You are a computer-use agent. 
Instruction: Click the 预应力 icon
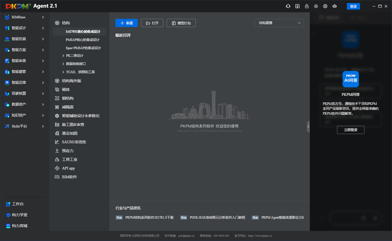click(x=57, y=151)
